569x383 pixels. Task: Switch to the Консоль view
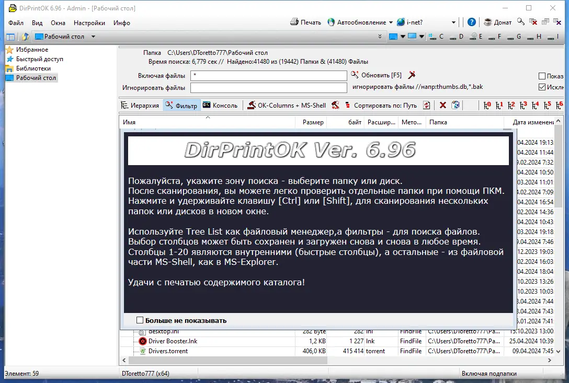[x=220, y=106]
